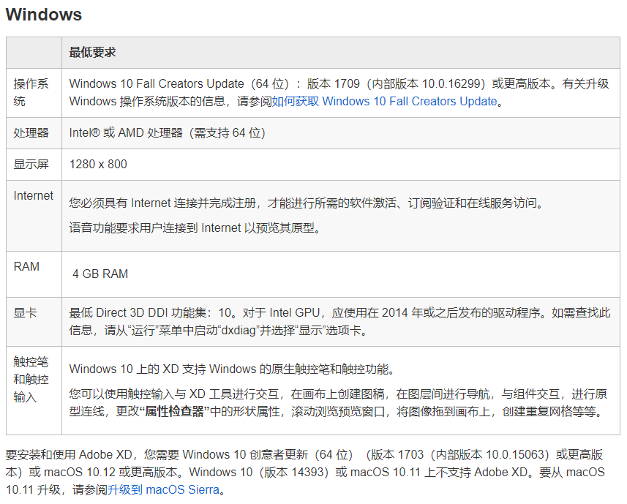Click the Intel® 或 AMD 处理器 cell text
627x504 pixels.
coord(167,132)
